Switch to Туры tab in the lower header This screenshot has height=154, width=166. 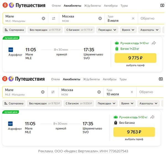[x=123, y=79]
